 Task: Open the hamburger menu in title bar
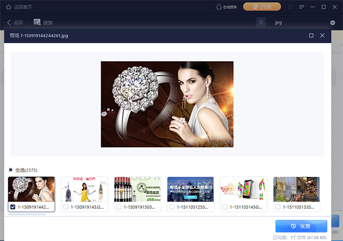[301, 7]
